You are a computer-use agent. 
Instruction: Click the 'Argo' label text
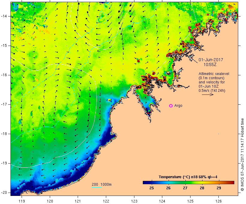(x=178, y=106)
